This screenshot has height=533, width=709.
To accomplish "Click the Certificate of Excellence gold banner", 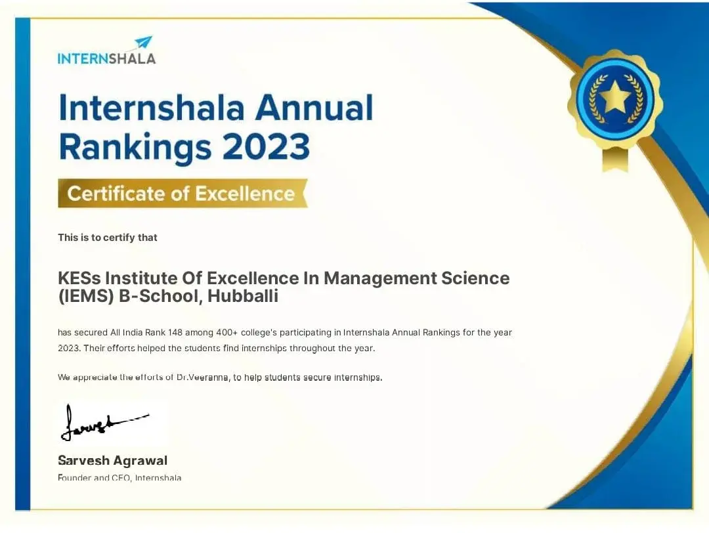I will click(183, 194).
